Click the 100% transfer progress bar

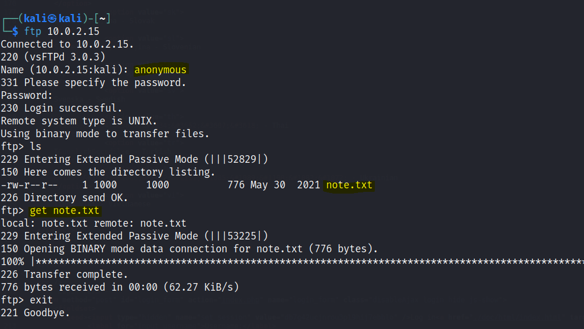[x=292, y=262]
